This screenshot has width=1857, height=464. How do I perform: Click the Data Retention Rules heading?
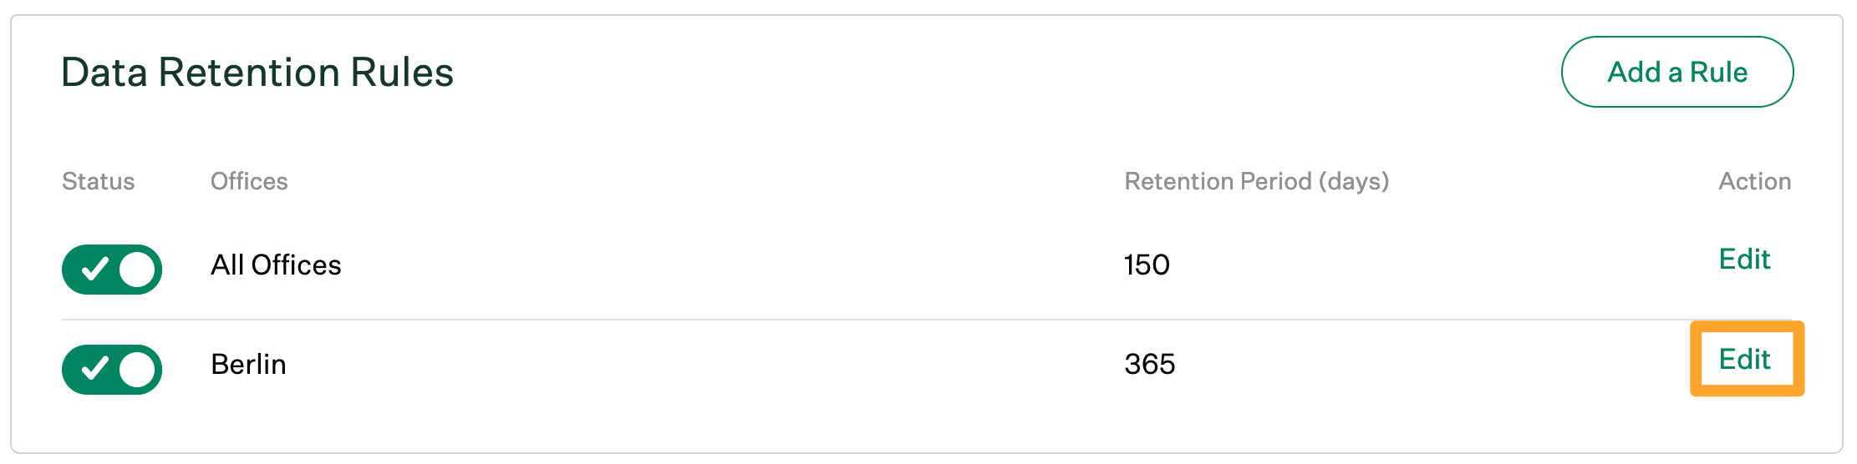257,73
